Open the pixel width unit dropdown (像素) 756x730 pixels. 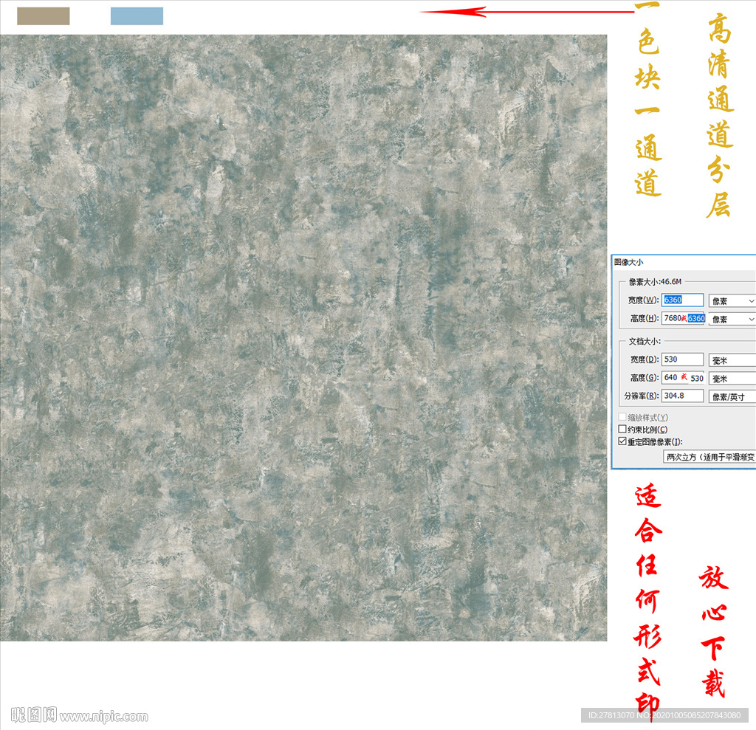(x=732, y=301)
